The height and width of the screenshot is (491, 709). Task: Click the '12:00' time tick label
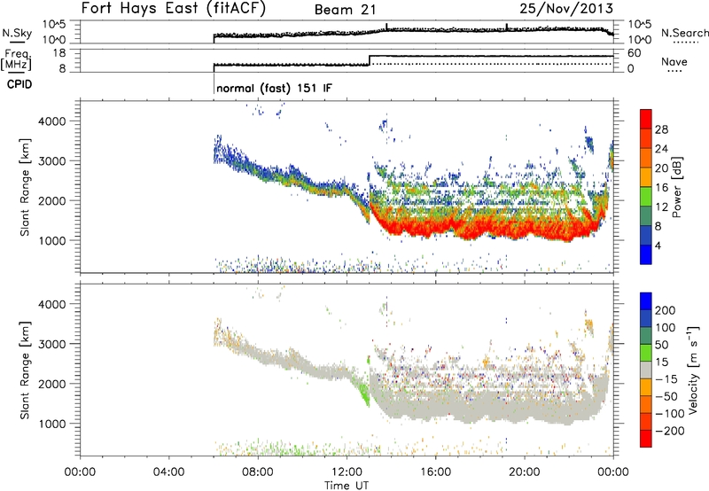[347, 472]
